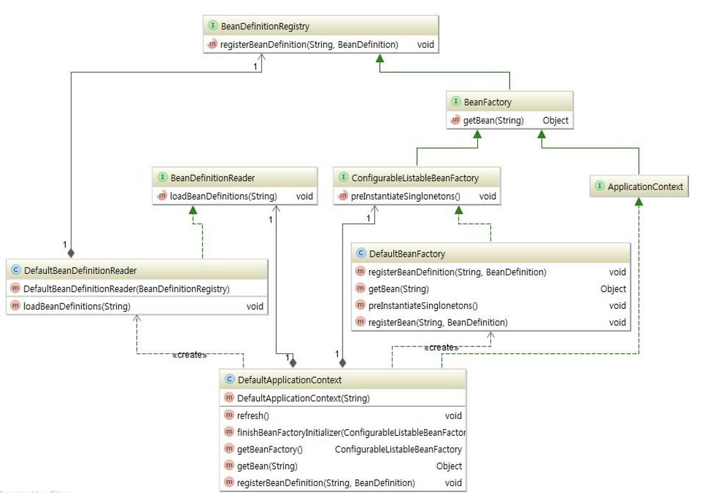702x493 pixels.
Task: Click the refresh() method text
Action: 253,416
